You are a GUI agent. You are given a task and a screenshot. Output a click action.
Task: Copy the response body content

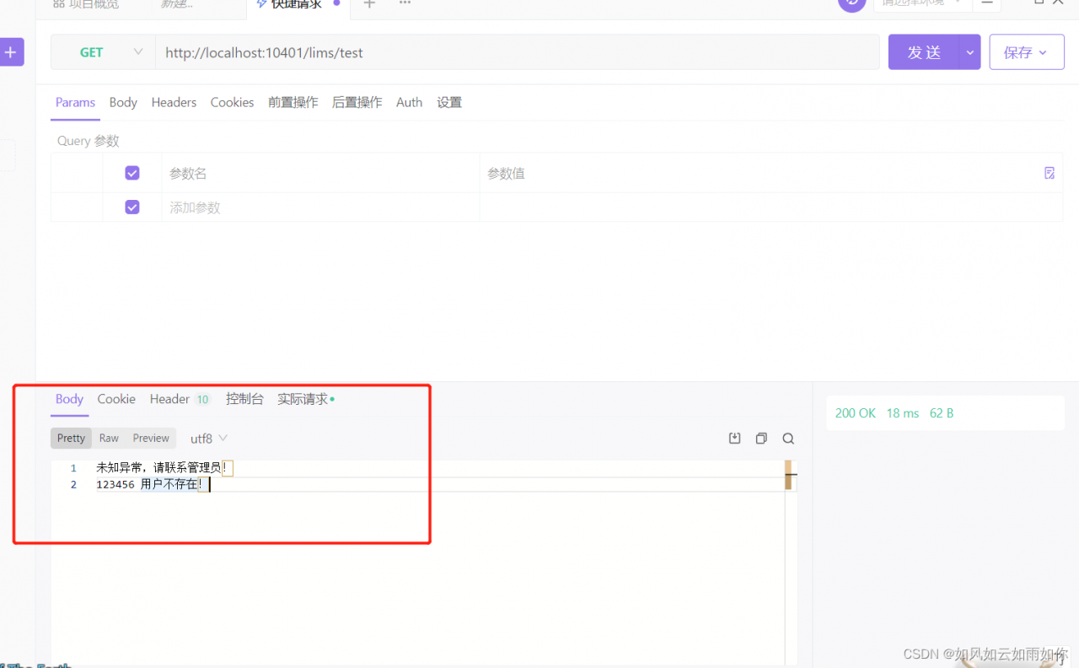[761, 438]
